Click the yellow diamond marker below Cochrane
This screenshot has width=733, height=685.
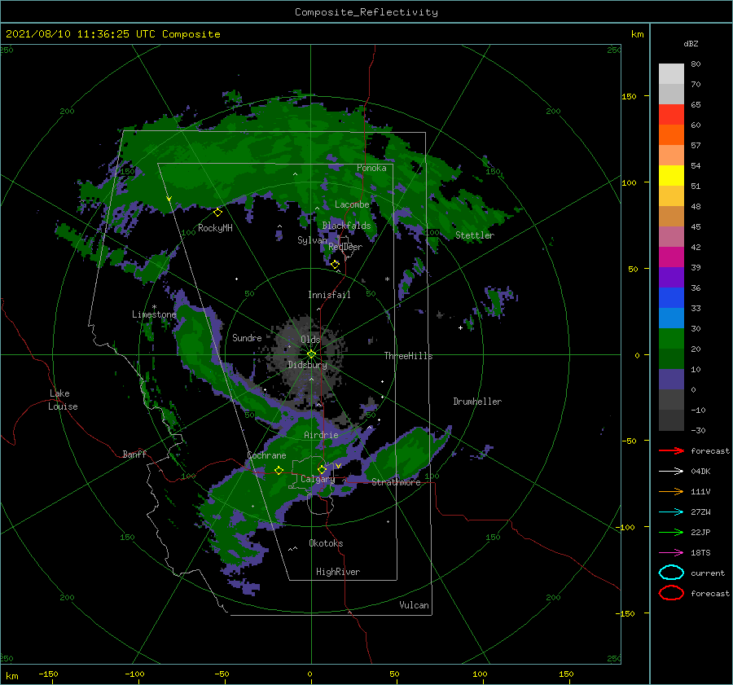coord(279,471)
